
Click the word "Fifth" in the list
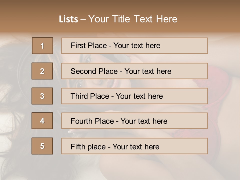[78, 146]
